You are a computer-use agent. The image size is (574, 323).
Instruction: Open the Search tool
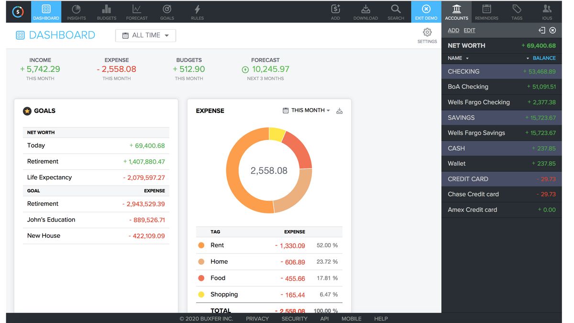pyautogui.click(x=396, y=11)
